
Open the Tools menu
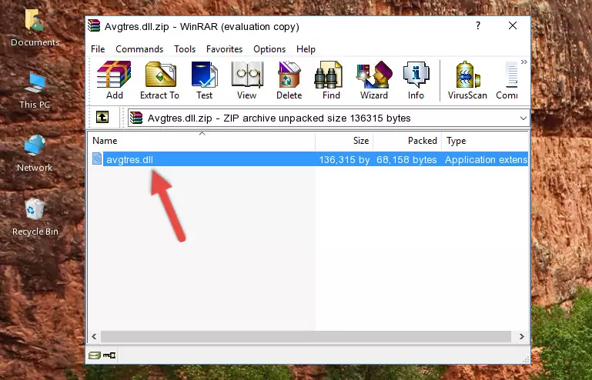[x=185, y=49]
